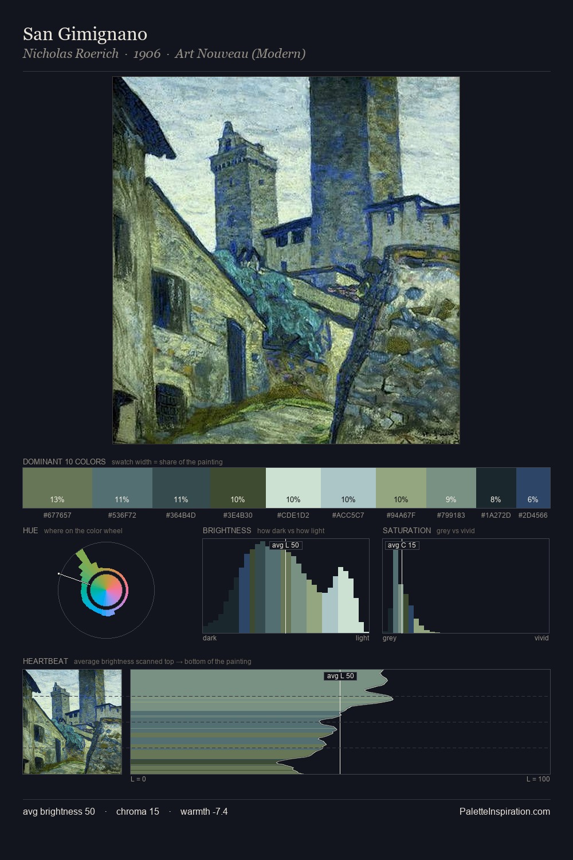The width and height of the screenshot is (573, 860).
Task: Click the #94A67F hex code label
Action: pyautogui.click(x=401, y=515)
